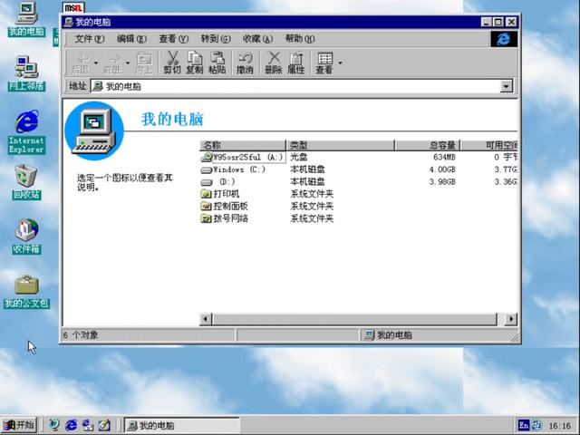
Task: Click the 4.00GB capacity cell
Action: point(442,169)
